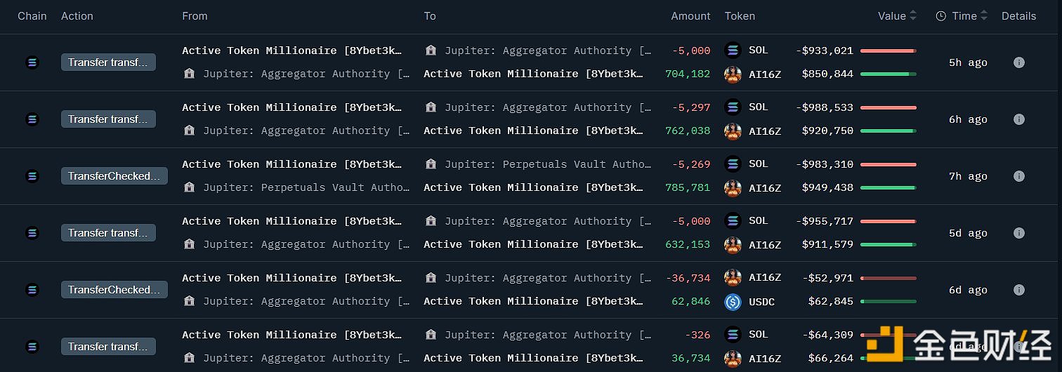Click the Token column header
Image resolution: width=1062 pixels, height=372 pixels.
tap(740, 16)
